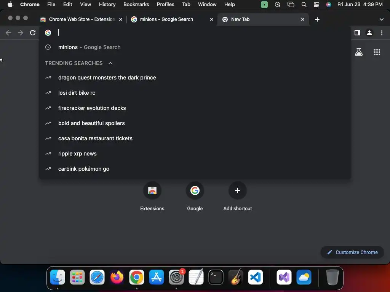Viewport: 390px width, 292px height.
Task: Open Trash from the dock
Action: pyautogui.click(x=332, y=277)
